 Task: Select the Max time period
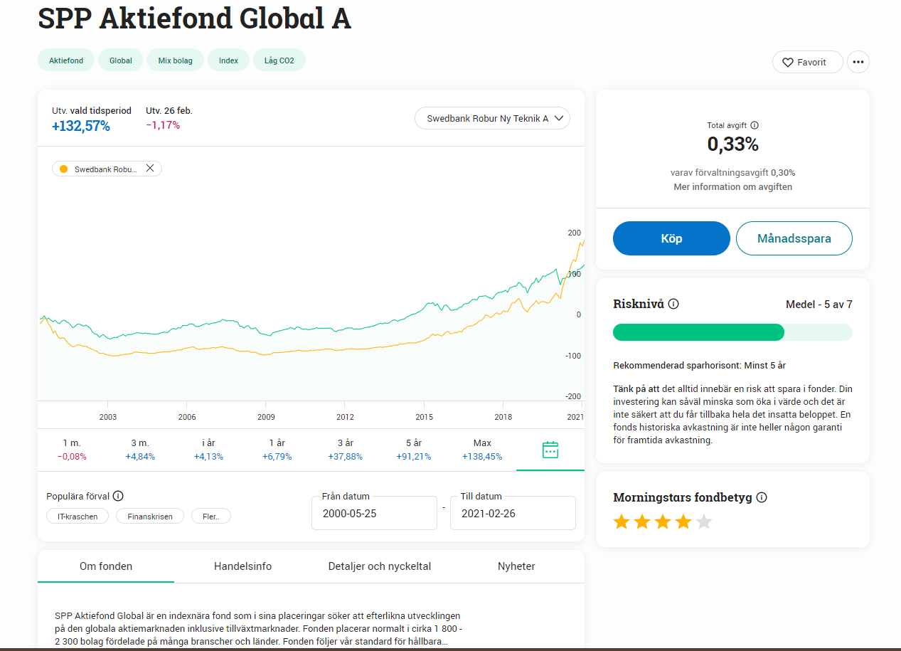481,450
